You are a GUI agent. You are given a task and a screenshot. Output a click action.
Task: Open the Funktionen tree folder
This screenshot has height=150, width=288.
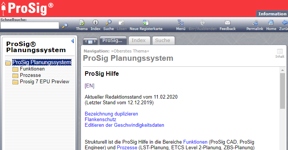(x=32, y=69)
